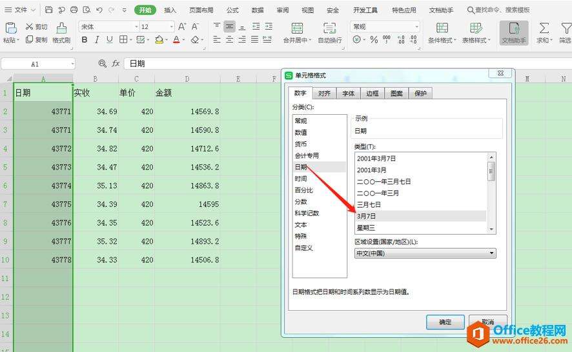
Task: Toggle underline formatting
Action: [x=109, y=40]
